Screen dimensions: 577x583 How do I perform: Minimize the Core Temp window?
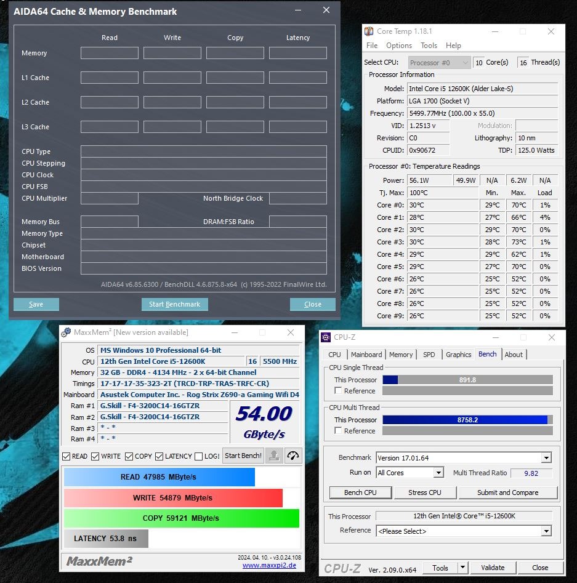point(494,31)
